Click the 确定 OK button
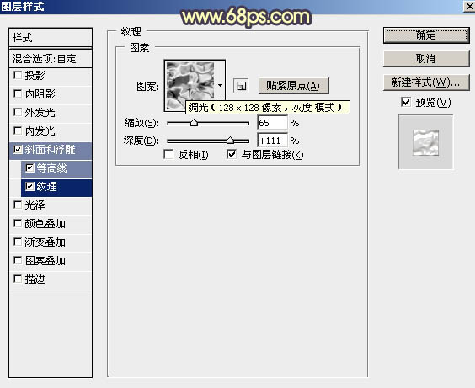Image resolution: width=475 pixels, height=388 pixels. coord(426,35)
